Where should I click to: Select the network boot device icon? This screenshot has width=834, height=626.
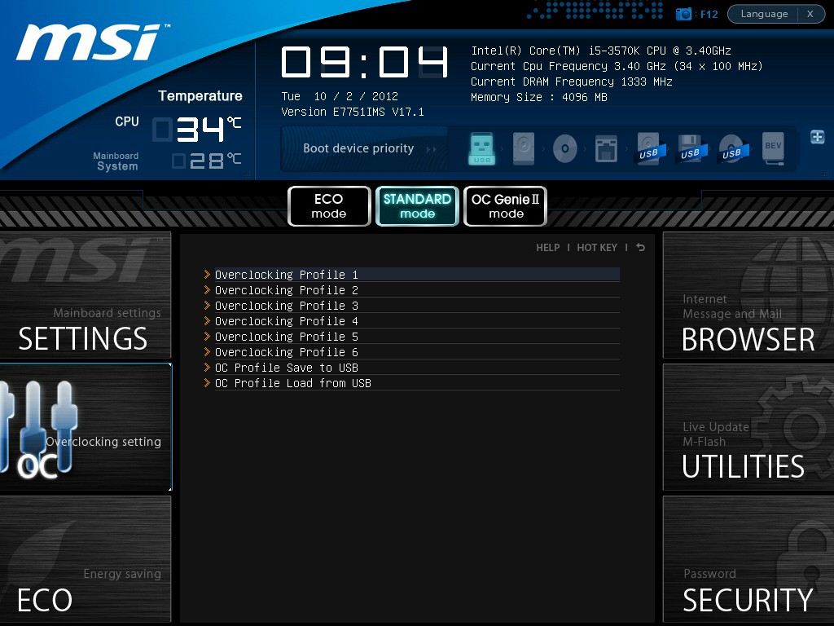point(606,148)
